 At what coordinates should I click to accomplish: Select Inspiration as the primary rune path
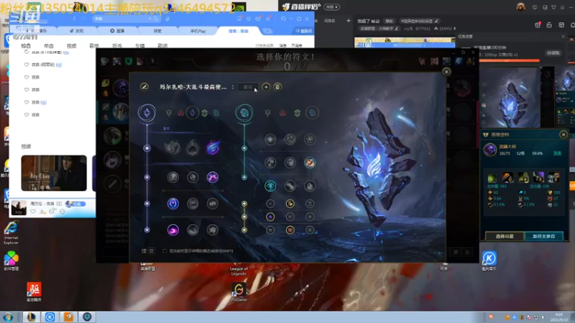217,113
